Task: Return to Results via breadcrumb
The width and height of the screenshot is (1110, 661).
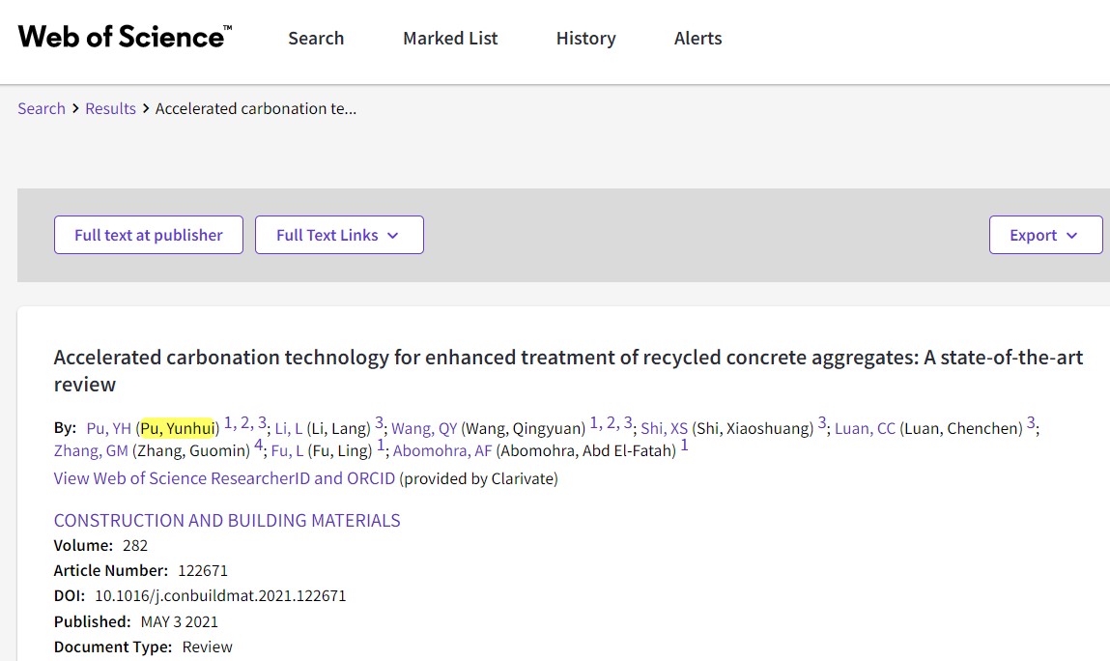Action: click(110, 108)
